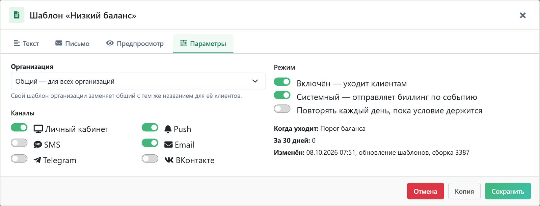
Task: Toggle the Системный billing mode switch
Action: click(282, 95)
